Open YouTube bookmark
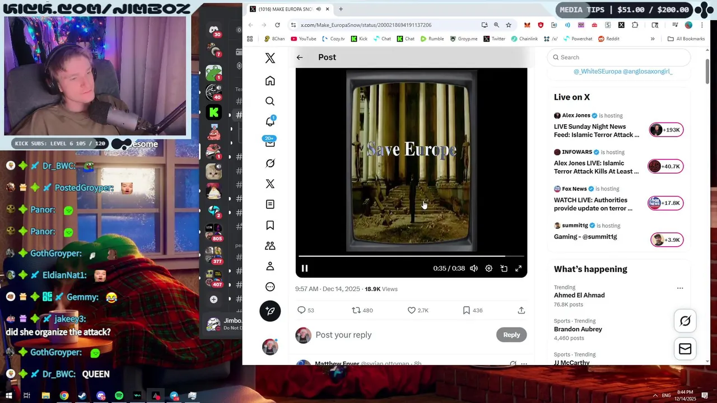The height and width of the screenshot is (403, 717). pos(303,39)
